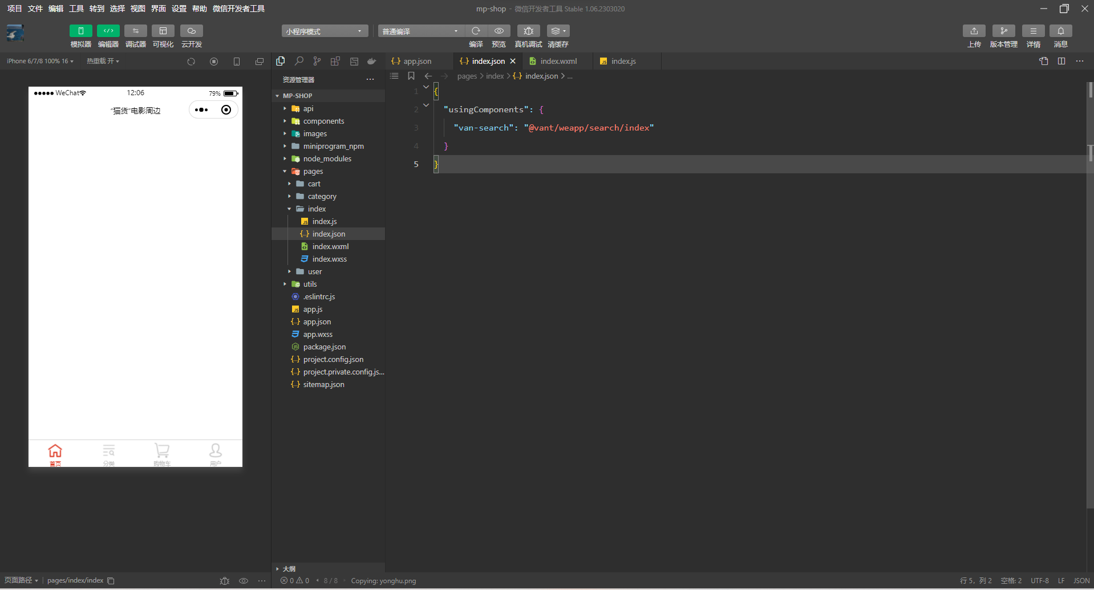Open the explorer files icon
This screenshot has width=1094, height=590.
281,61
